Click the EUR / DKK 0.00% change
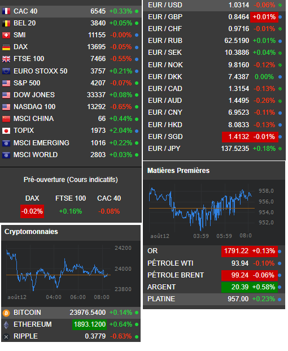 tap(264, 77)
